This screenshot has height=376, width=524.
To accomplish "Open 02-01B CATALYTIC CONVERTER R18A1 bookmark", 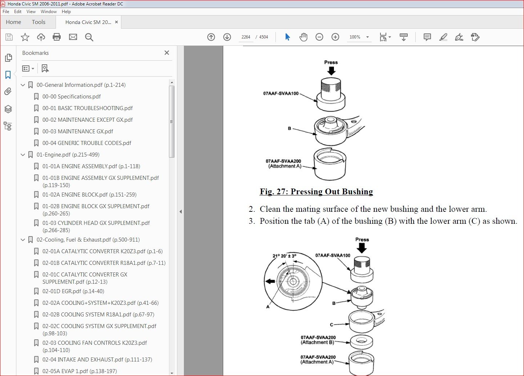I will tap(104, 263).
